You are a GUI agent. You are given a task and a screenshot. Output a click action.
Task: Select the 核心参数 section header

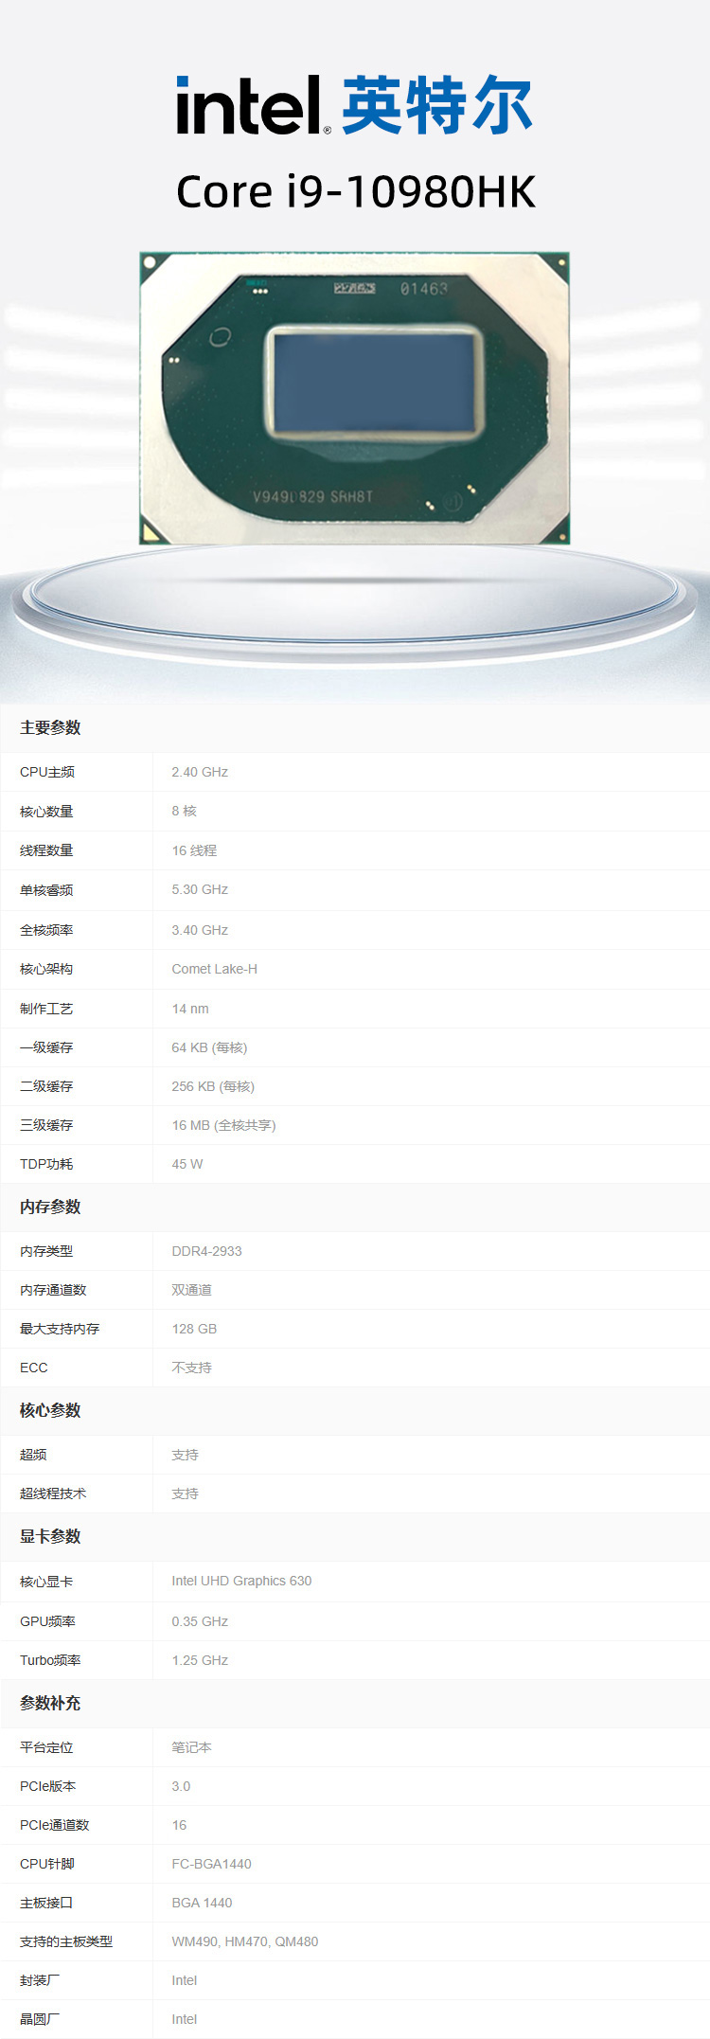pos(50,1410)
